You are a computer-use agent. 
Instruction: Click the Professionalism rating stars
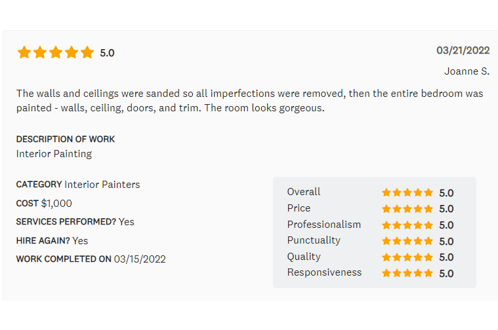[407, 225]
